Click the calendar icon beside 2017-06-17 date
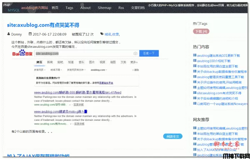Image resolution: width=250 pixels, height=159 pixels. (x=30, y=34)
